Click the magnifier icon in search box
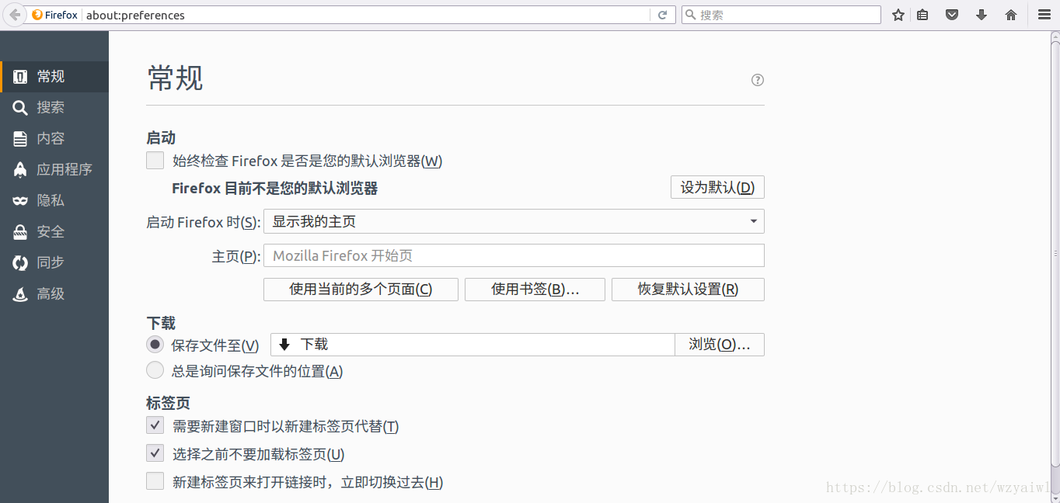The image size is (1060, 503). [x=690, y=15]
